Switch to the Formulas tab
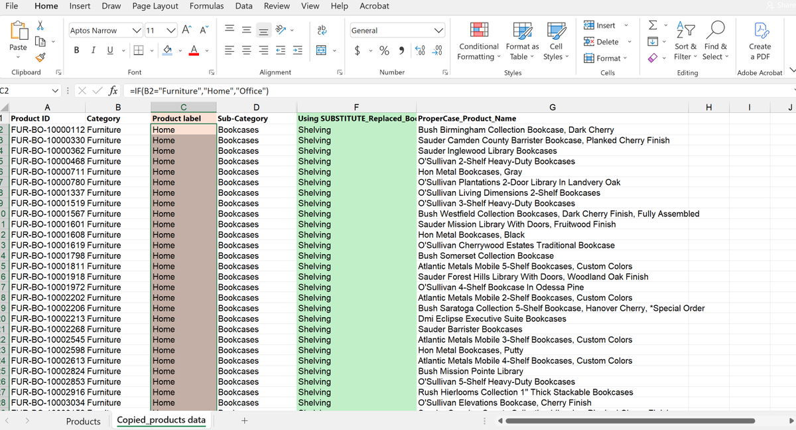Viewport: 796px width, 430px height. [x=206, y=6]
